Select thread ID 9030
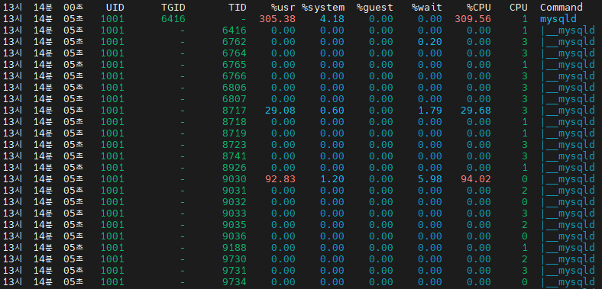This screenshot has width=602, height=289. tap(235, 179)
